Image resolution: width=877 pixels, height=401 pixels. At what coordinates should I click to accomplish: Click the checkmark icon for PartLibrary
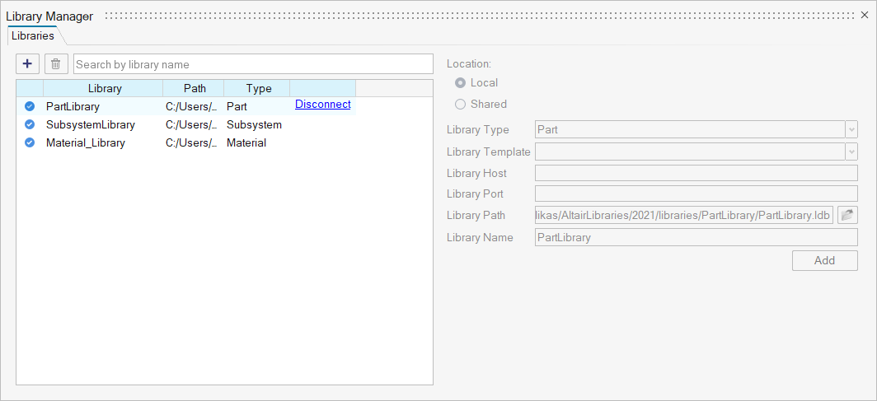pos(30,106)
